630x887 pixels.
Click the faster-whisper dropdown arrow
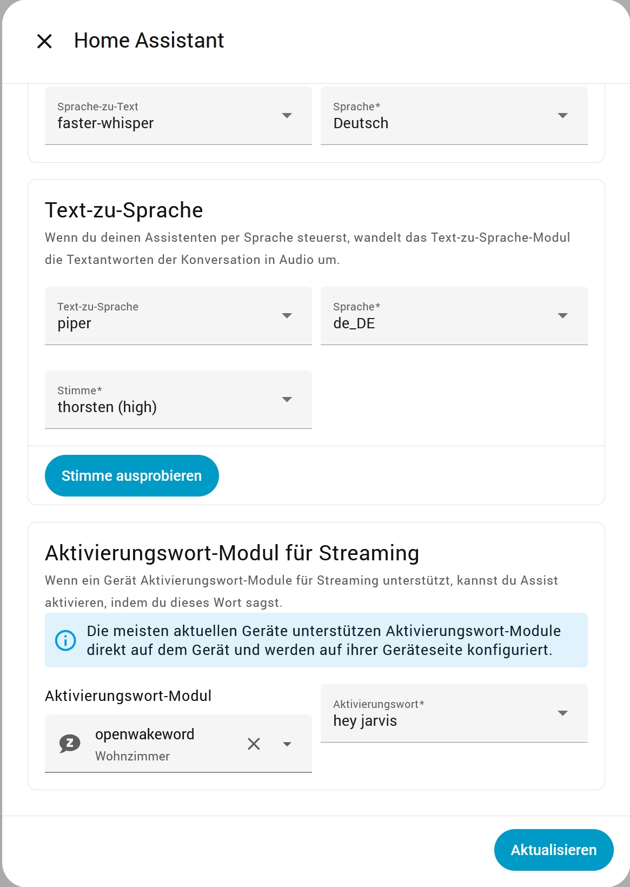tap(287, 116)
